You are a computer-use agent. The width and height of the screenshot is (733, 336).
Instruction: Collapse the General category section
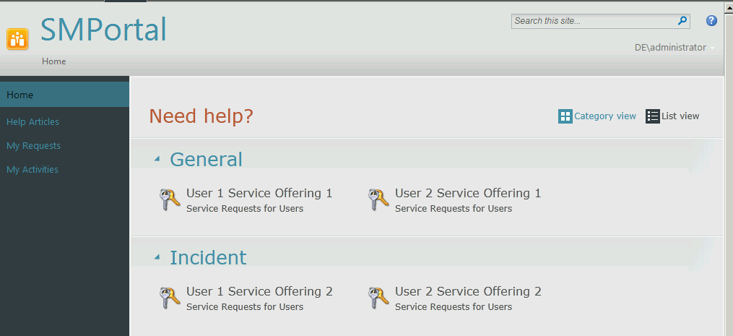pyautogui.click(x=157, y=159)
